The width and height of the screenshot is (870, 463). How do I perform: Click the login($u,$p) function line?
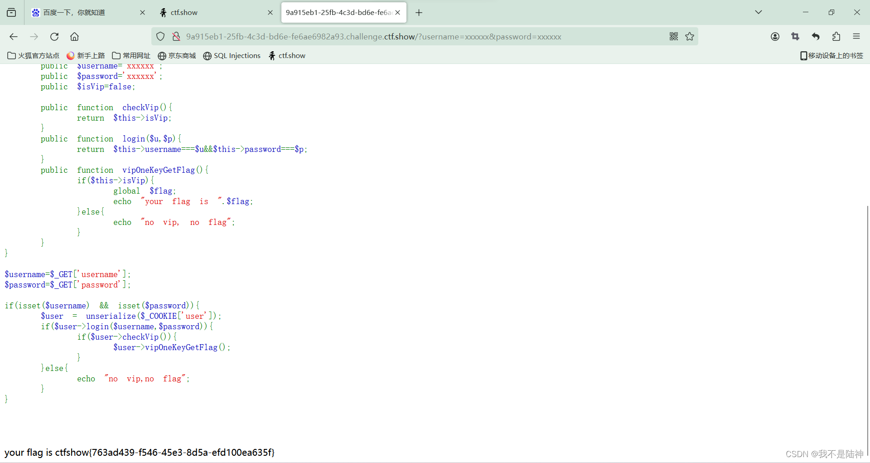(x=111, y=139)
